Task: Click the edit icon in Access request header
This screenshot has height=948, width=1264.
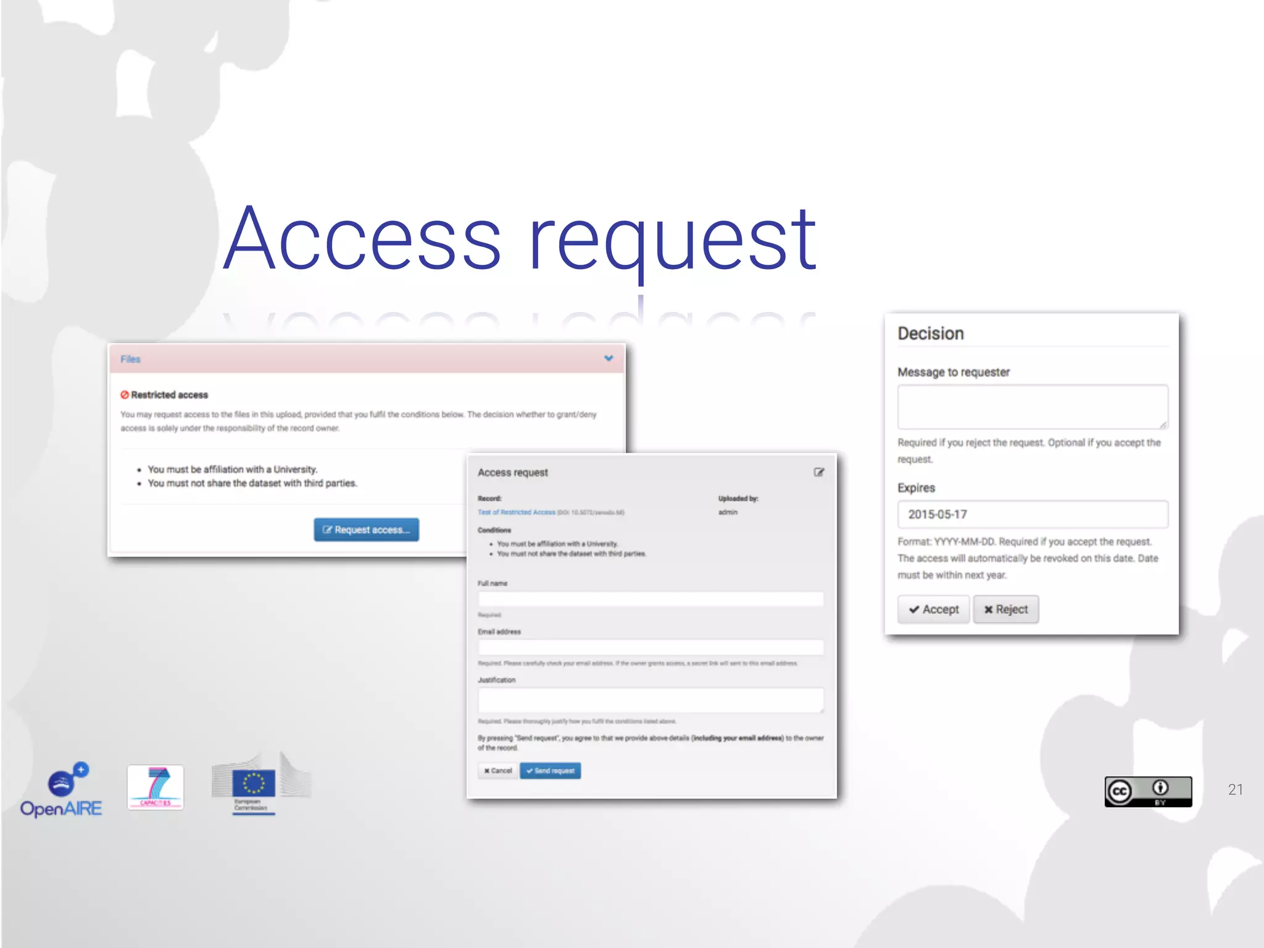Action: [x=819, y=472]
